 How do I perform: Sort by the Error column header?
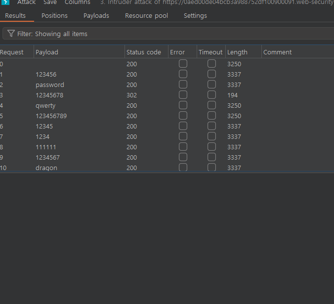(182, 52)
